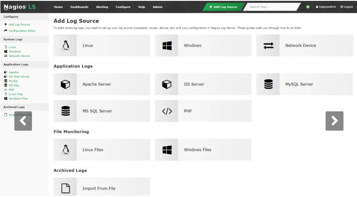Viewport: 357px width, 197px height.
Task: Select the Windows log source card label
Action: click(193, 45)
